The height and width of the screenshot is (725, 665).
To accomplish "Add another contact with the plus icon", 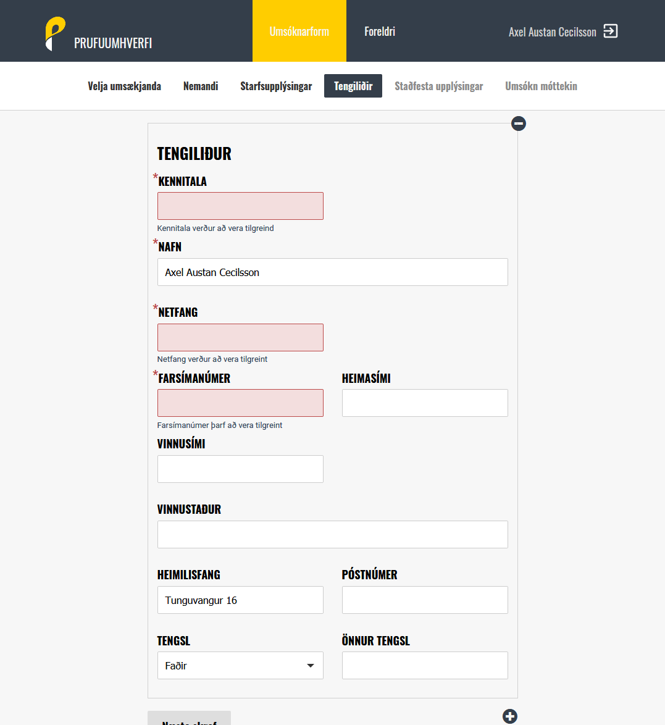I will pos(510,716).
